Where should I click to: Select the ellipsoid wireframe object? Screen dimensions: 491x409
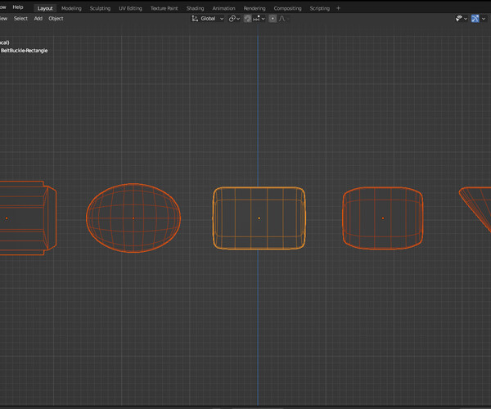click(133, 218)
